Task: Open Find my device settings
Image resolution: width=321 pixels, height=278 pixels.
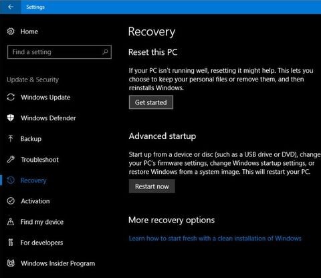Action: [x=42, y=222]
